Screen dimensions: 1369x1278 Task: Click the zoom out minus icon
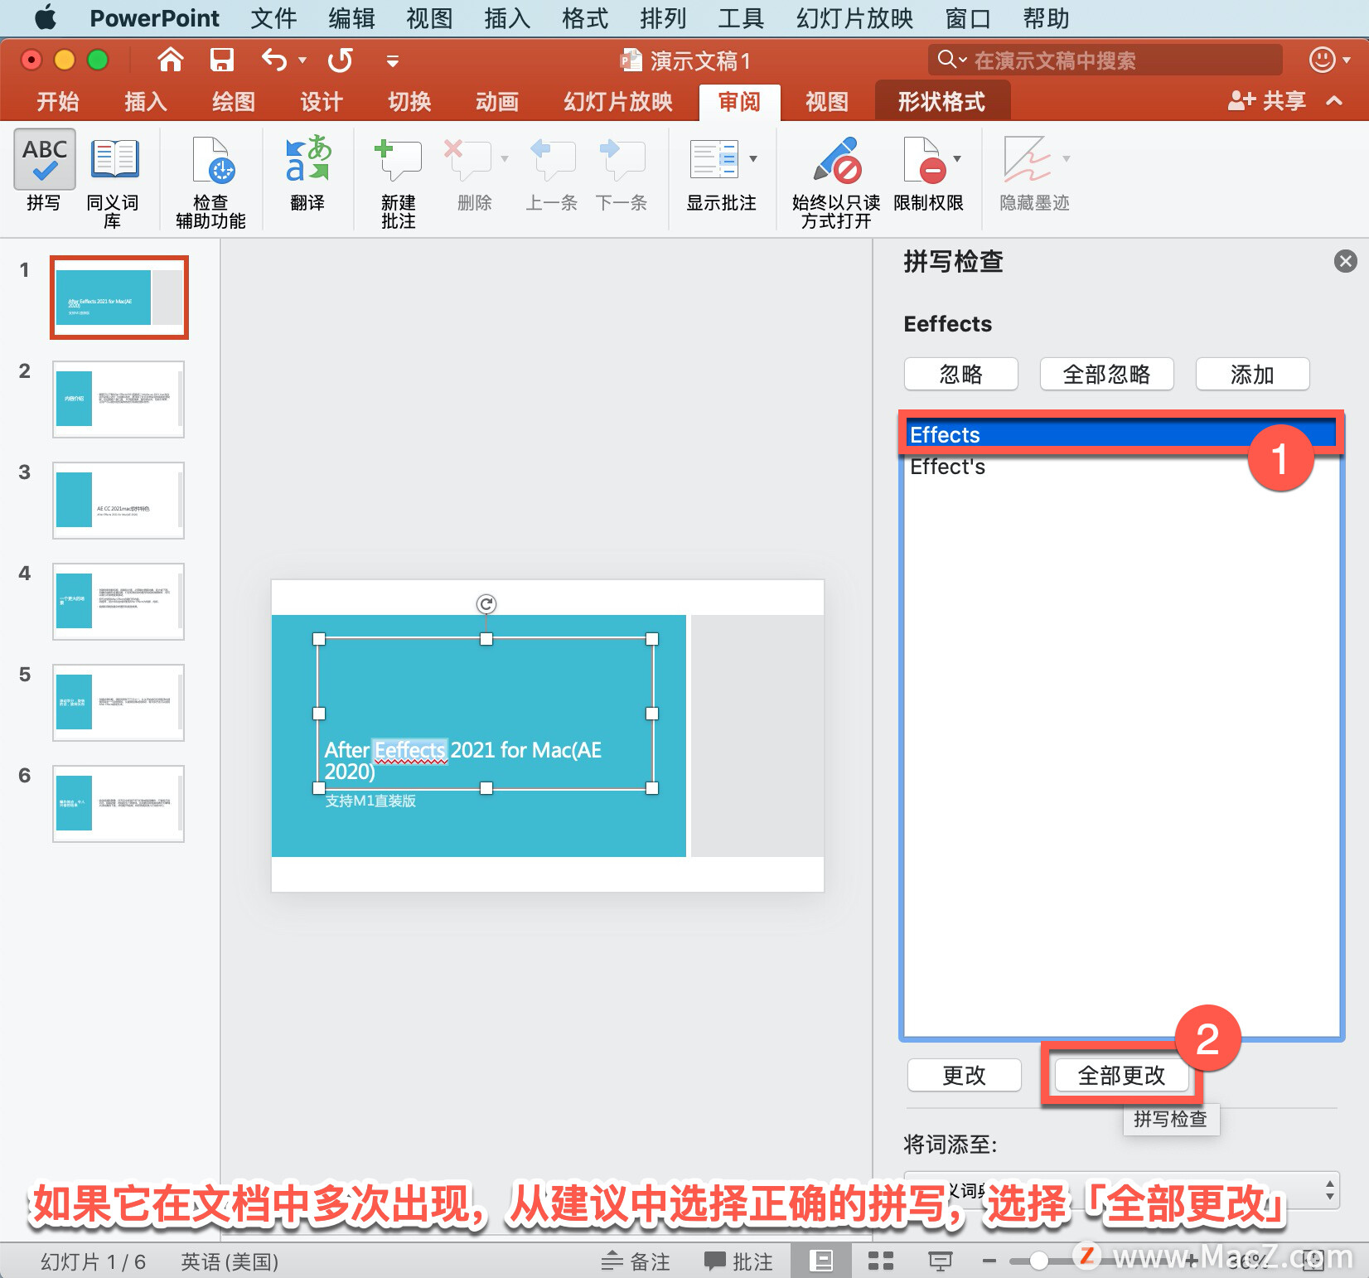(x=989, y=1261)
